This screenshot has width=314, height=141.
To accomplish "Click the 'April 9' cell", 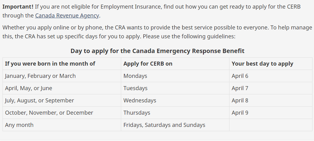I will pos(271,112).
